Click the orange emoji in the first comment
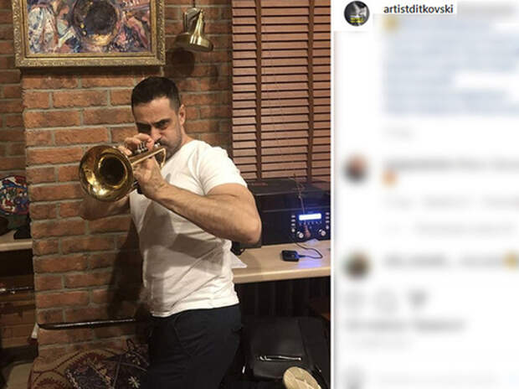Screen dimensions: 519x389 tap(389, 178)
